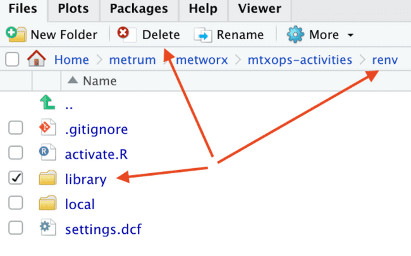Image resolution: width=411 pixels, height=256 pixels.
Task: Open the Packages tab
Action: tap(139, 9)
